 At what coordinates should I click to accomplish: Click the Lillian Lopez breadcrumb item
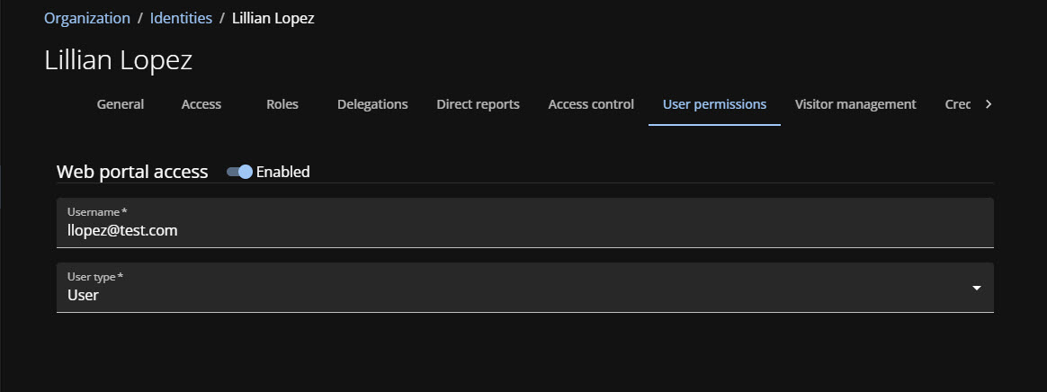(x=273, y=18)
